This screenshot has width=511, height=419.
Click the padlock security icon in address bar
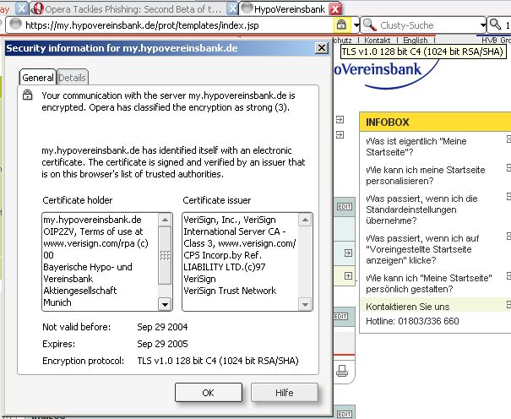click(x=341, y=24)
